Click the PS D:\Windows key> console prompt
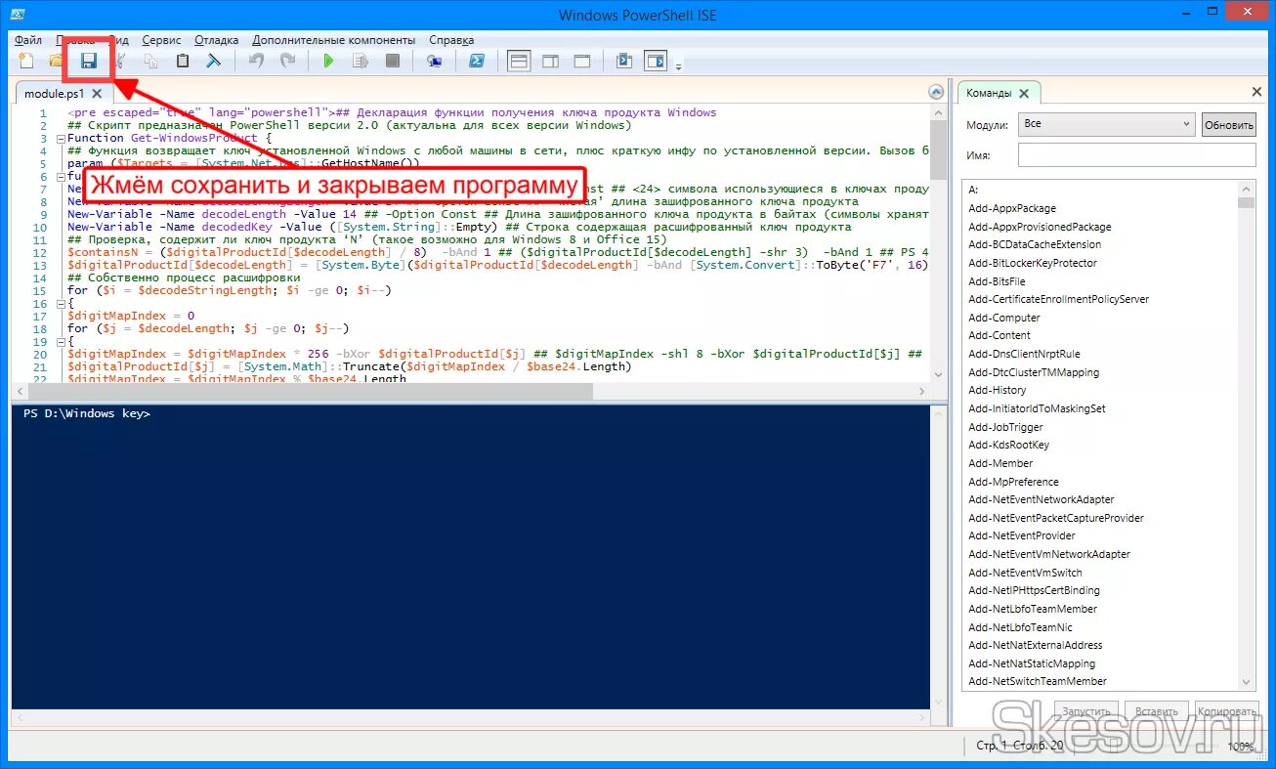This screenshot has height=769, width=1276. click(x=87, y=413)
